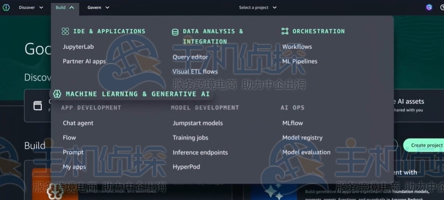Click the IDE & Applications section icon
The height and width of the screenshot is (200, 444).
[x=65, y=32]
